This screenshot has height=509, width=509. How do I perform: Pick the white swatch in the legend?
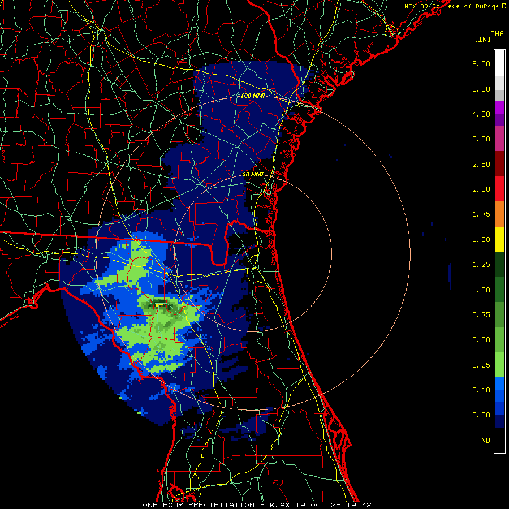coord(499,63)
